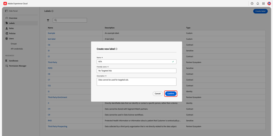The height and width of the screenshot is (136, 273).
Task: Click 'An example label.' description cell
Action: click(112, 33)
